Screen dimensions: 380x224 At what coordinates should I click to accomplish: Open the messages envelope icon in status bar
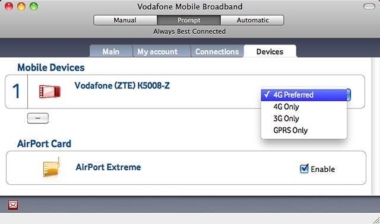(13, 206)
